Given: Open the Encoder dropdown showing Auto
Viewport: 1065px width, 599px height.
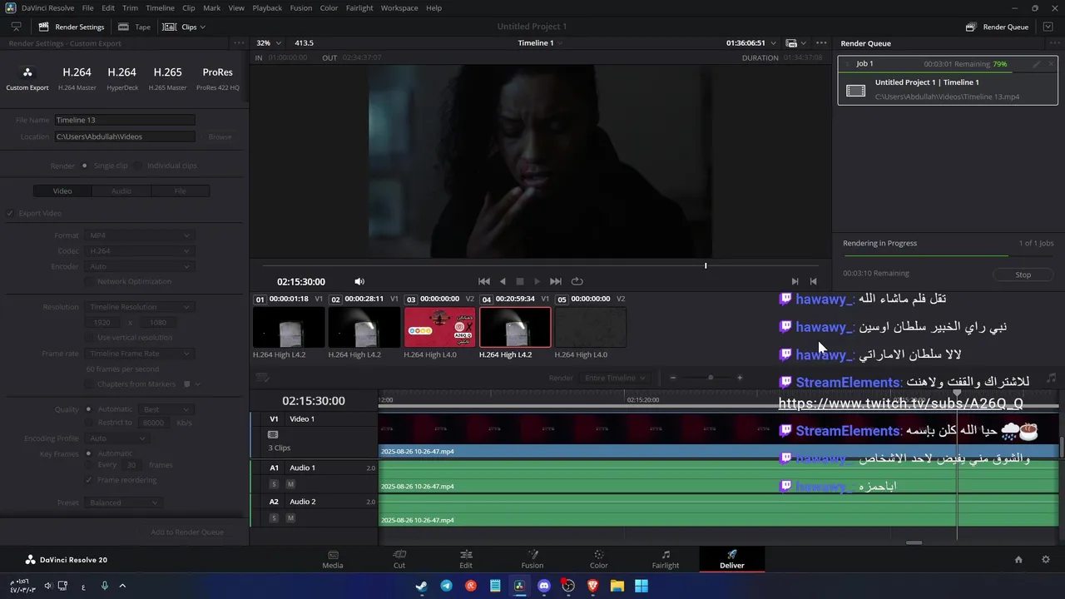Looking at the screenshot, I should (x=140, y=267).
